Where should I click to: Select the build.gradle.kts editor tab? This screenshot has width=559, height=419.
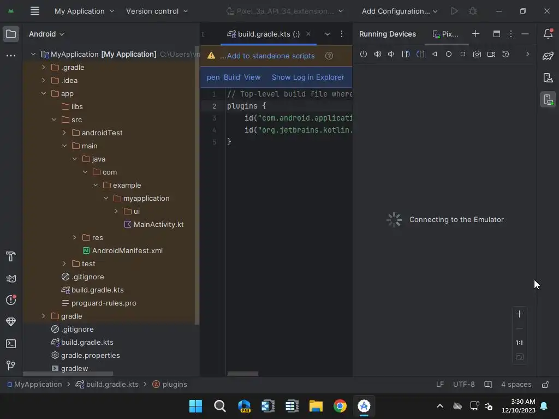click(269, 34)
